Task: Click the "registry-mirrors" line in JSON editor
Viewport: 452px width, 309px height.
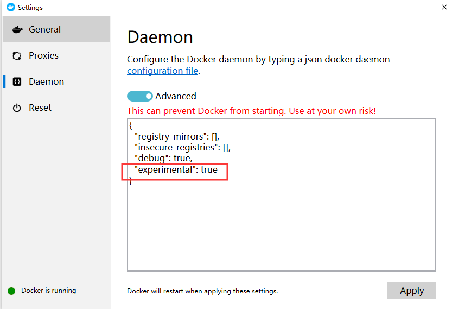Action: [x=176, y=136]
